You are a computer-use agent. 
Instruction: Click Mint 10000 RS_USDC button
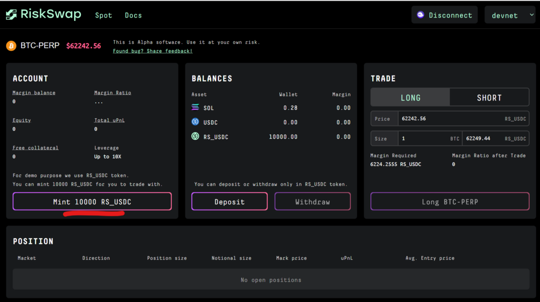tap(92, 201)
